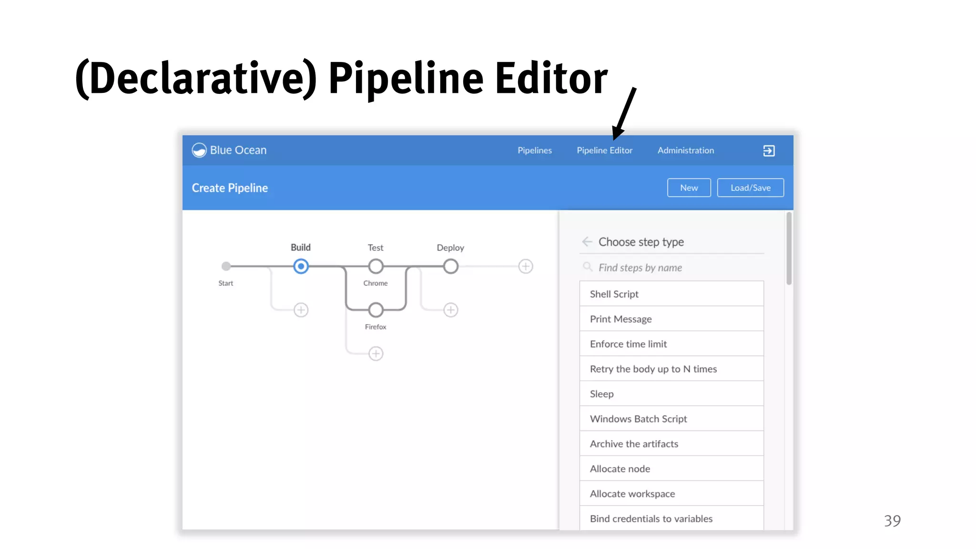Go back with the Choose step type arrow

click(x=587, y=242)
